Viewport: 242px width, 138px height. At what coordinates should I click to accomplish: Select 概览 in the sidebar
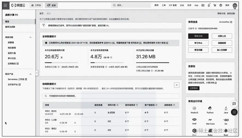point(19,22)
